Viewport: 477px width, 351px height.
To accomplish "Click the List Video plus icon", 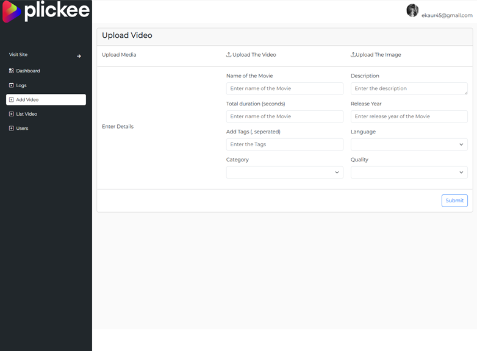I will click(11, 114).
